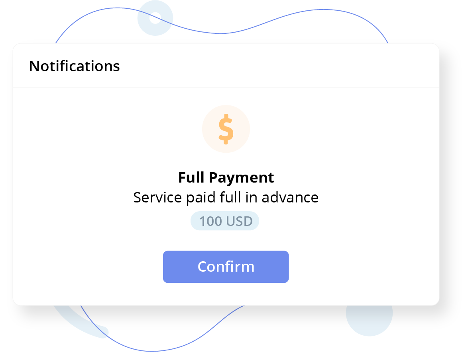Click the Confirm button
This screenshot has width=468, height=352.
[226, 266]
